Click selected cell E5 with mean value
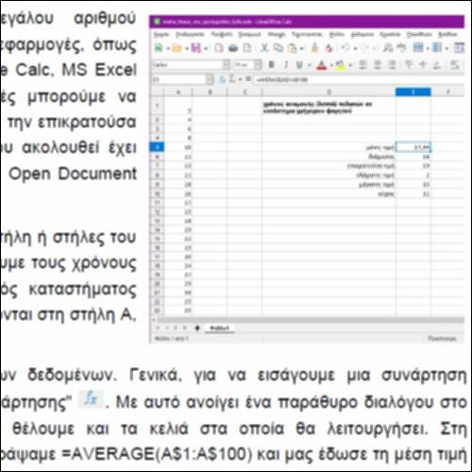 coord(413,147)
